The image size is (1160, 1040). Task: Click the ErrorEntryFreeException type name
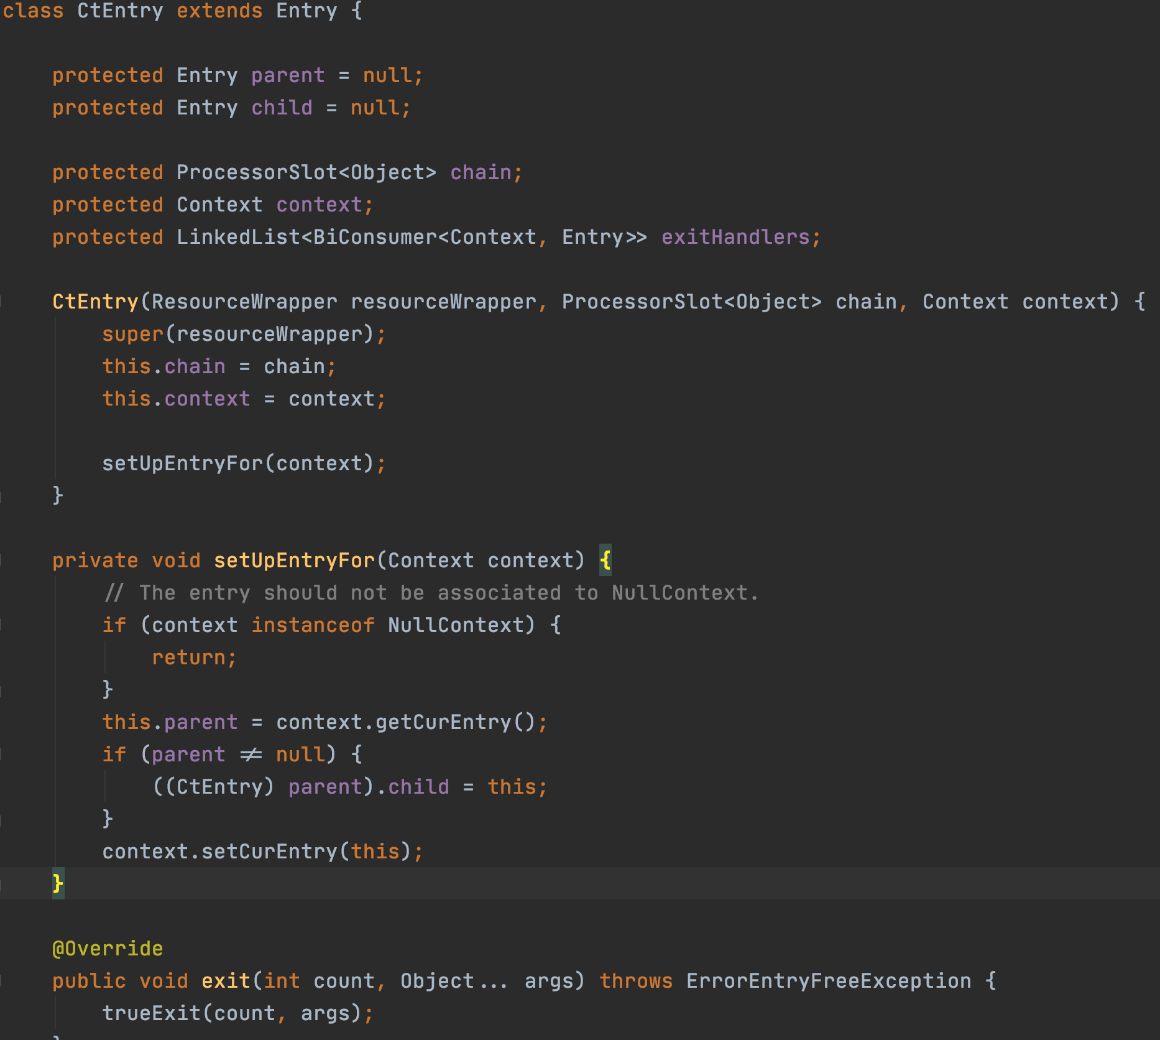point(829,982)
